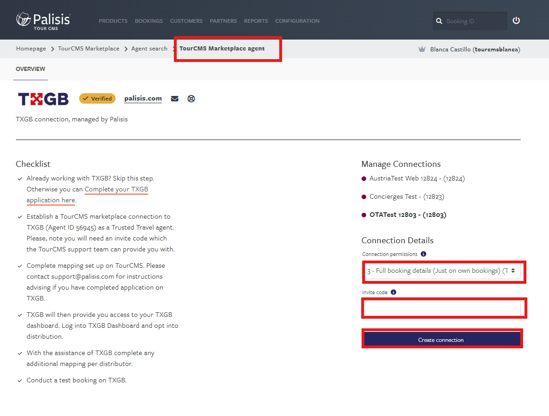The width and height of the screenshot is (549, 416).
Task: Click info icon next to Connection permissions
Action: tap(423, 254)
